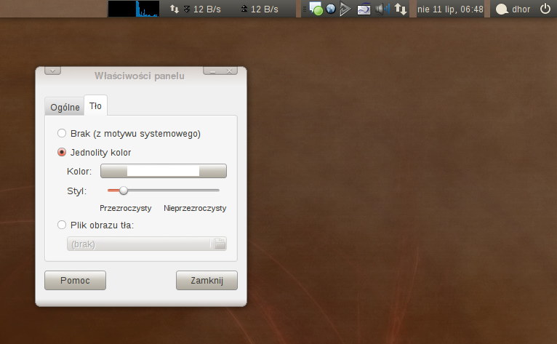Screen dimensions: 557x344
Task: Click the speech bubble user status icon
Action: [502, 9]
